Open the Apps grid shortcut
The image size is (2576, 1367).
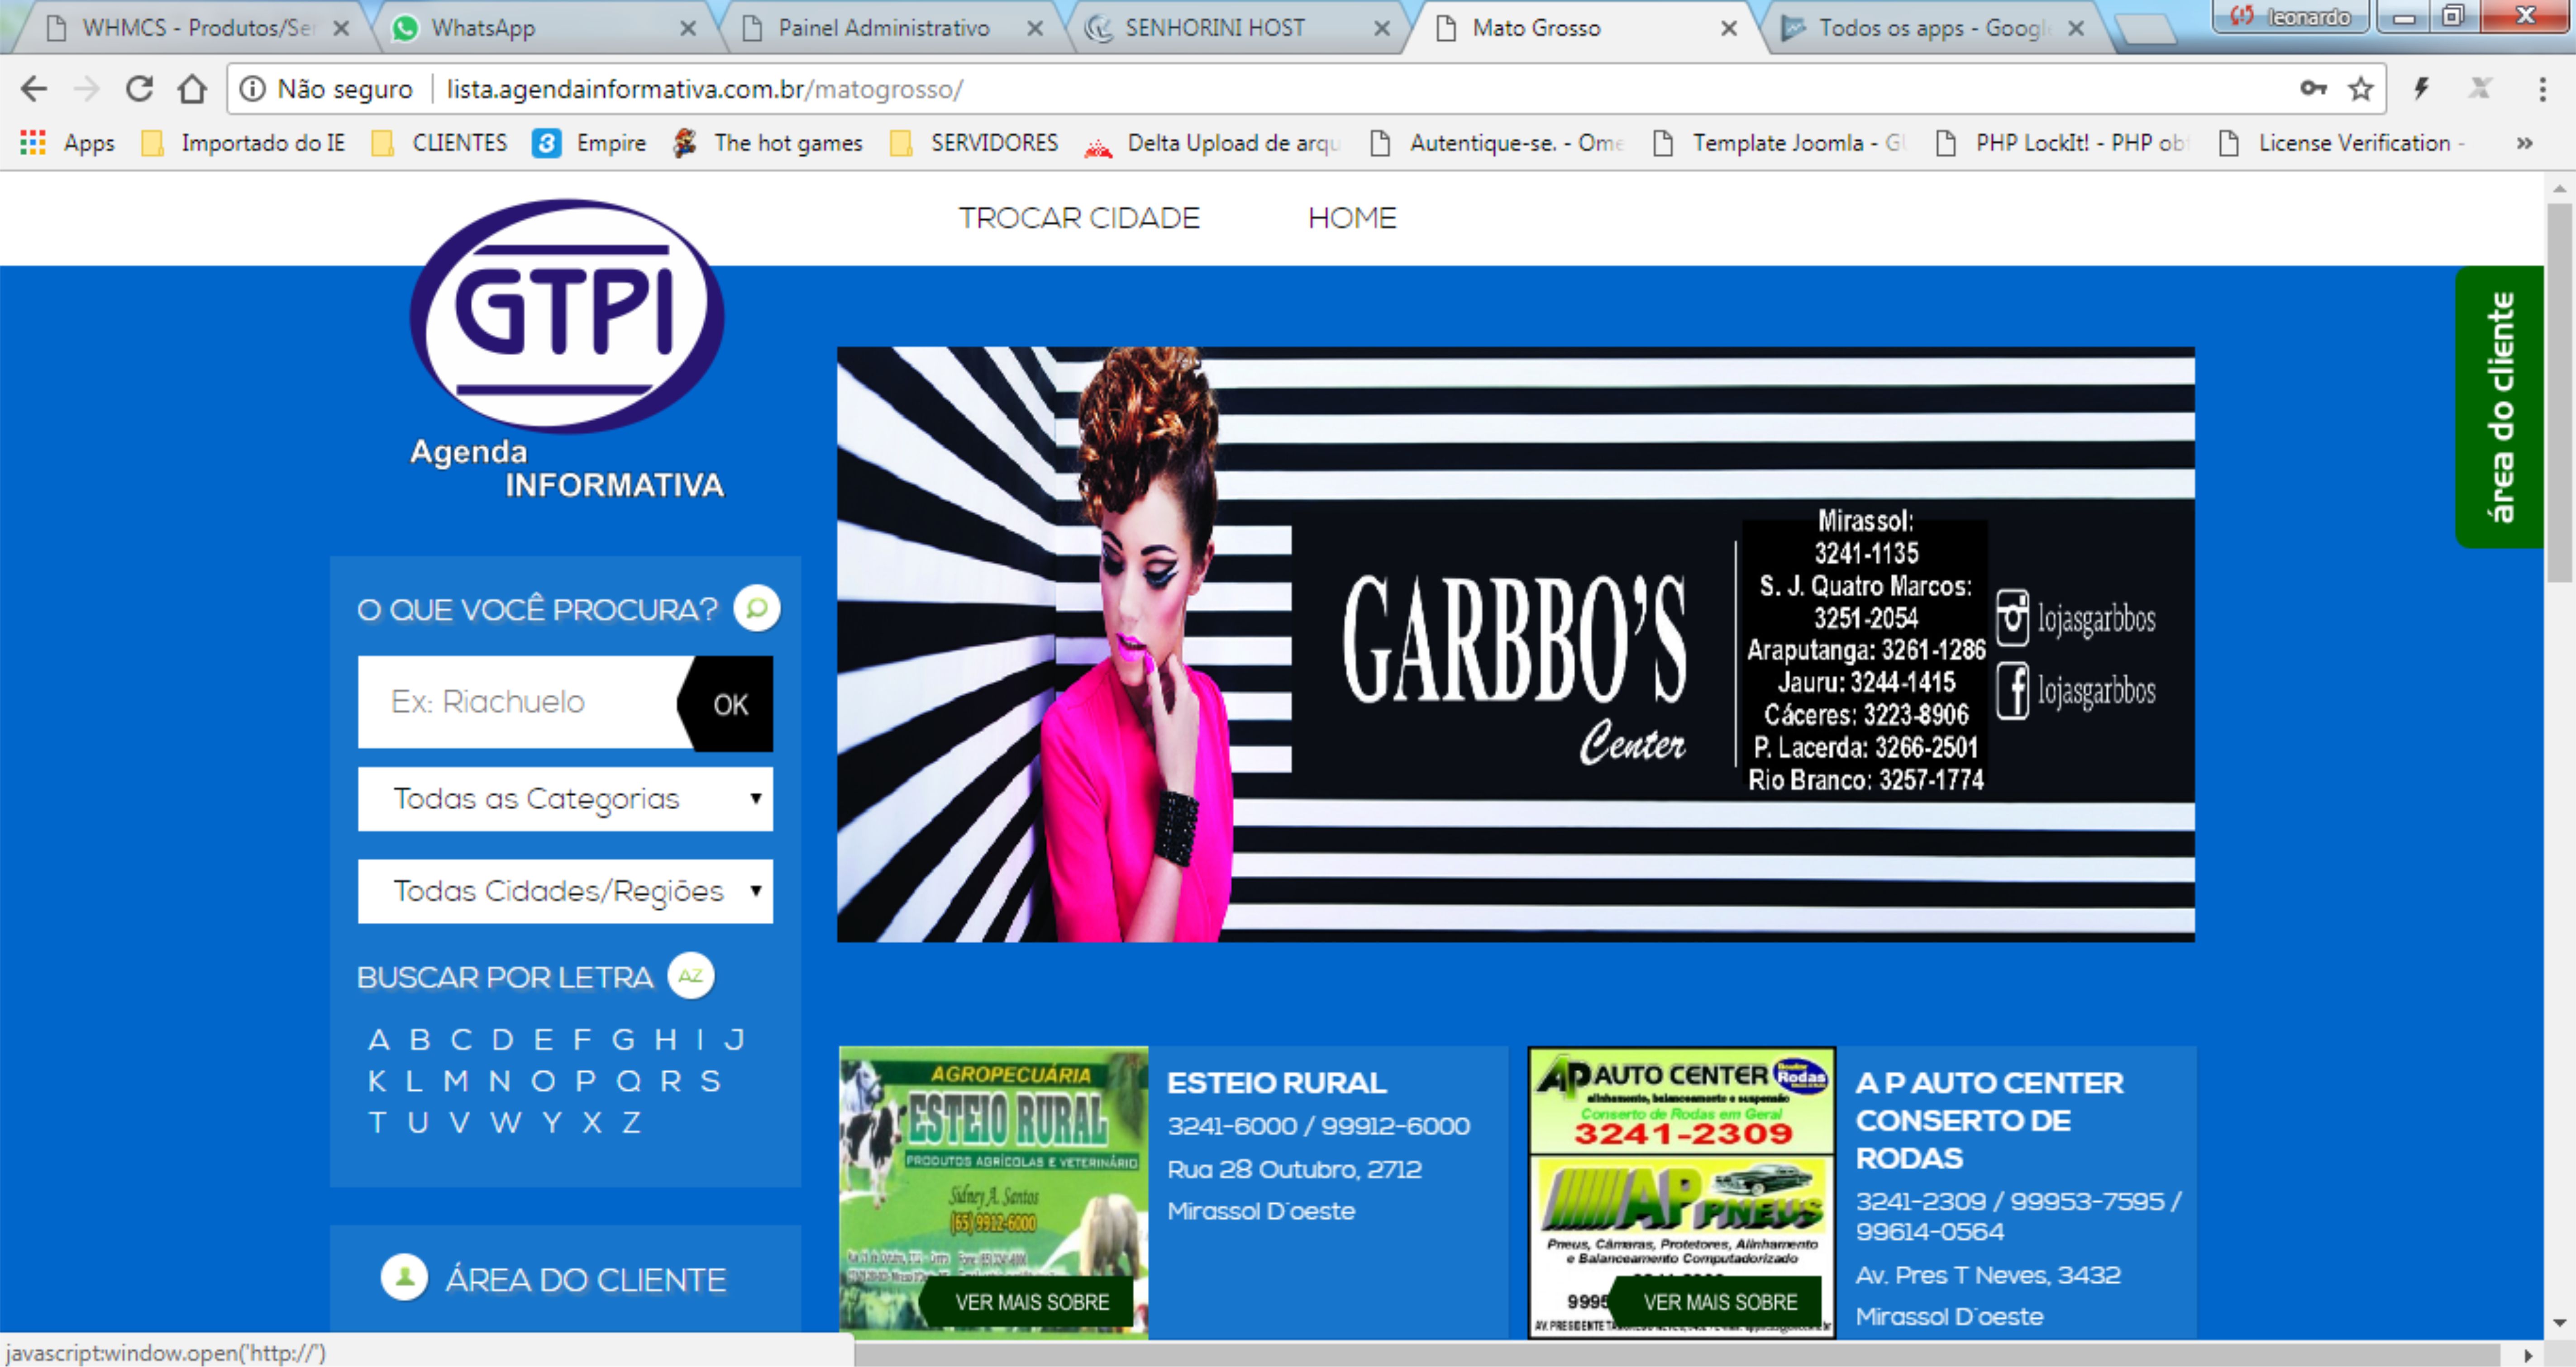(67, 143)
